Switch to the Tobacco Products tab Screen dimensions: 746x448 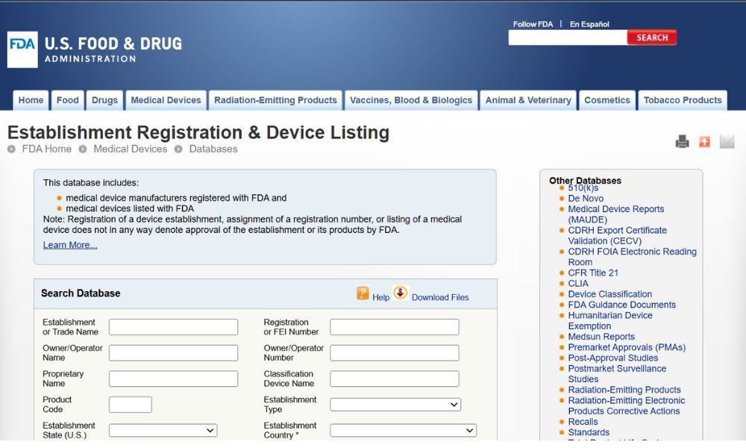tap(683, 101)
